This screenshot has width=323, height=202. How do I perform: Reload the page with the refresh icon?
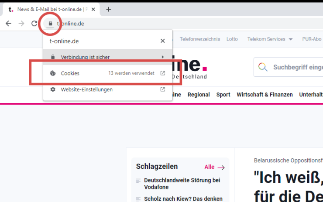tap(34, 24)
